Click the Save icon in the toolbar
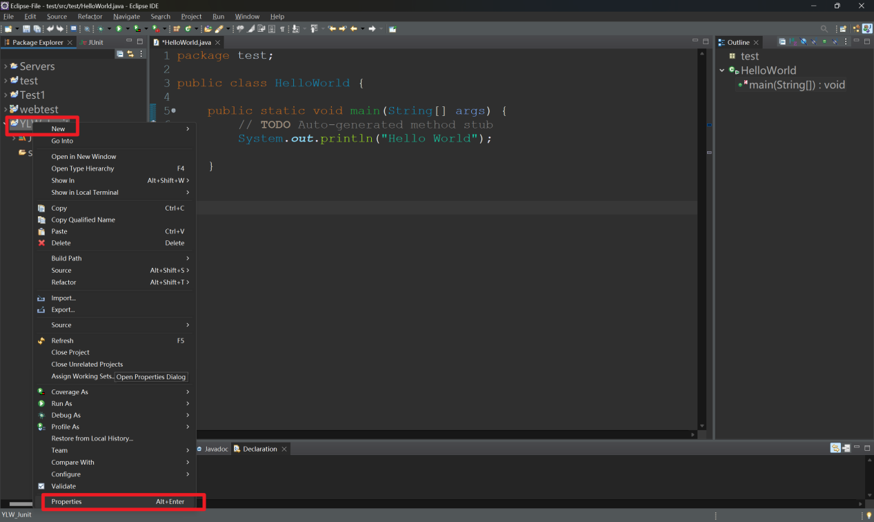Screen dimensions: 874x522 tap(26, 29)
